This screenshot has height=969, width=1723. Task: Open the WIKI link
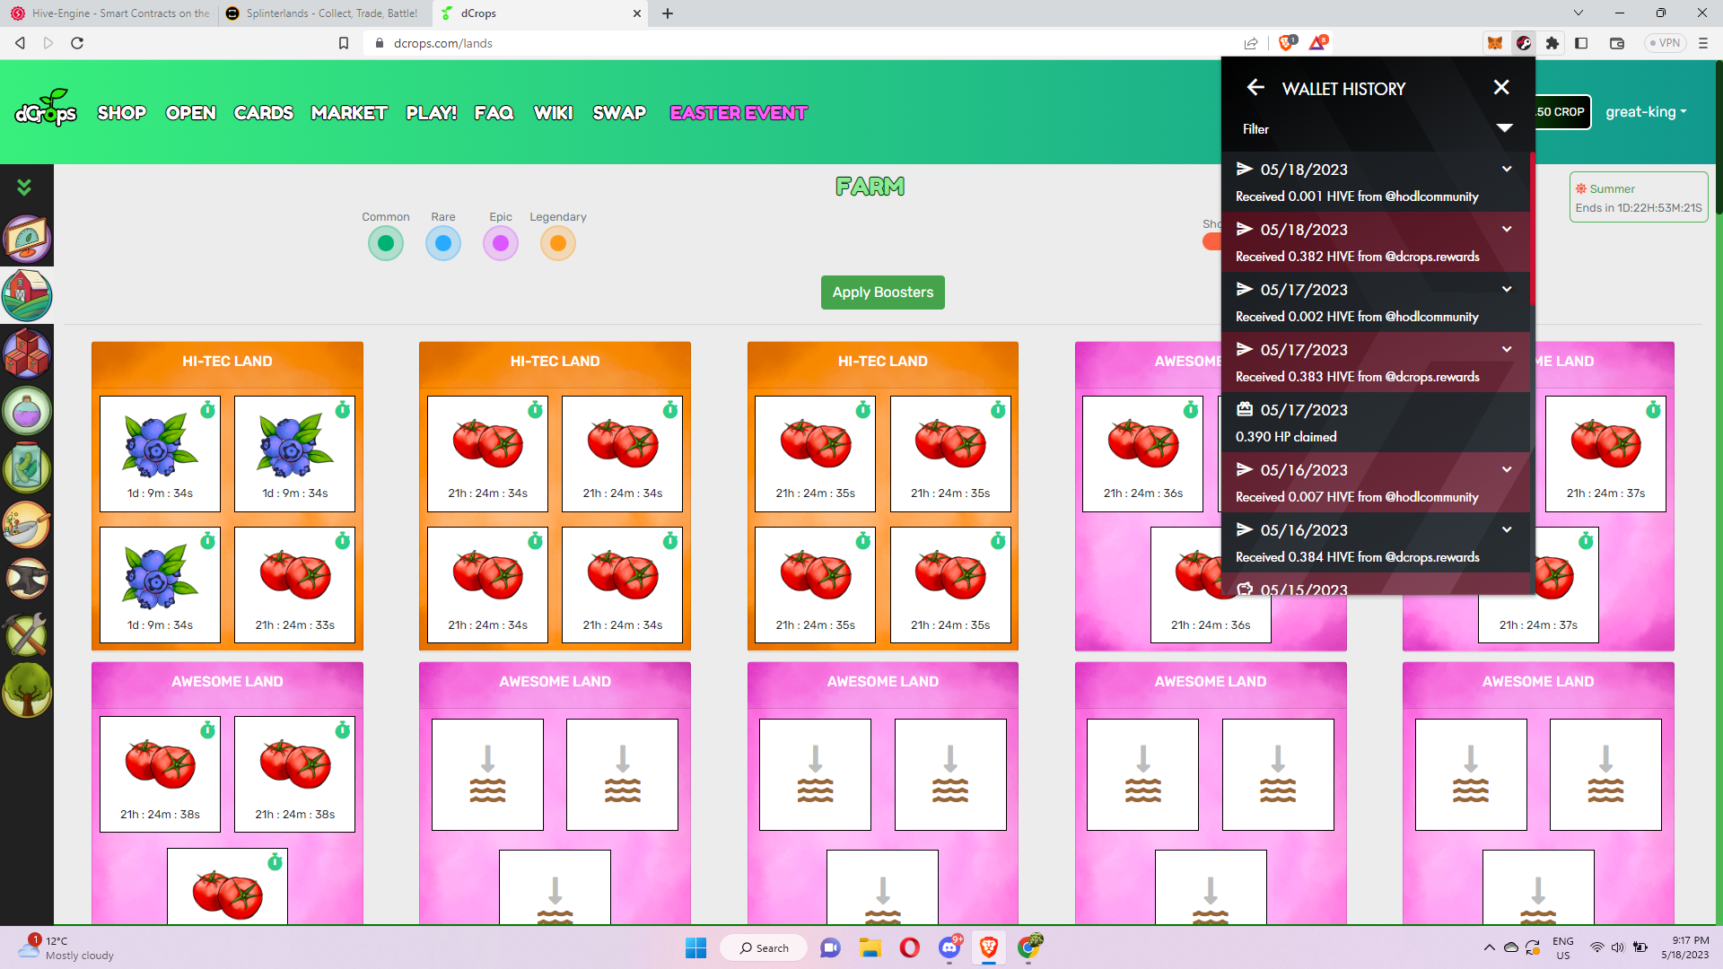click(554, 113)
